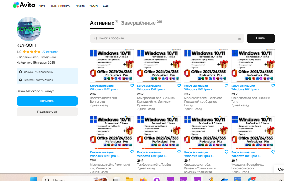Open the Windows Start button in taskbar

[34, 179]
